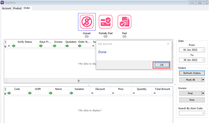Click the Quantity column header
Viewport: 209px width, 127px height.
point(141,89)
